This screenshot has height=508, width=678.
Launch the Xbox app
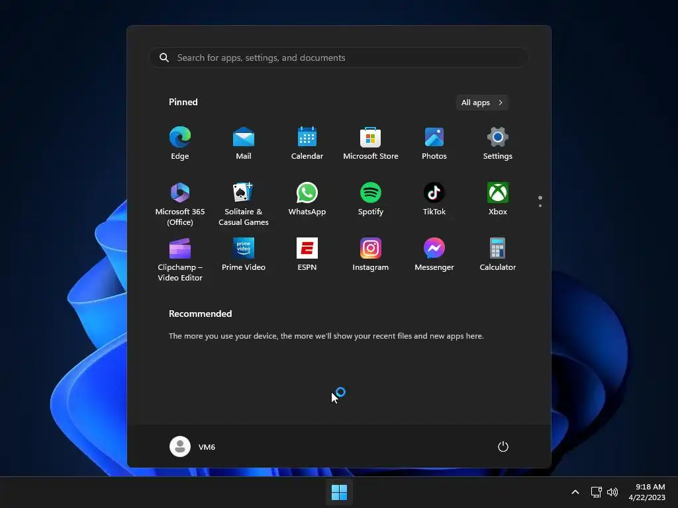(x=498, y=199)
